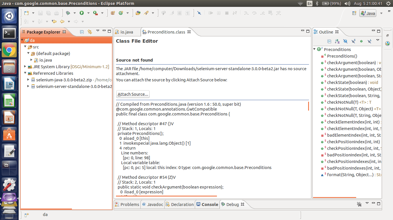Open the external file folder toolbar icon
The image size is (393, 220).
coord(137,13)
